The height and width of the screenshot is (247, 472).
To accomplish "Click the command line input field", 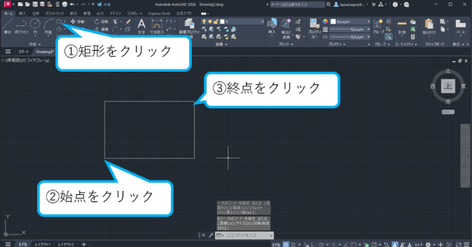I will 245,235.
